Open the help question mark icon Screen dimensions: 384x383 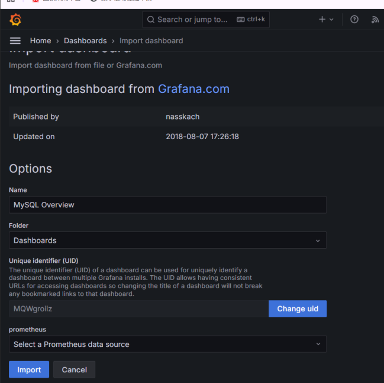354,20
